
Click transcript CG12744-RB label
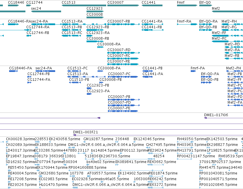38,33
